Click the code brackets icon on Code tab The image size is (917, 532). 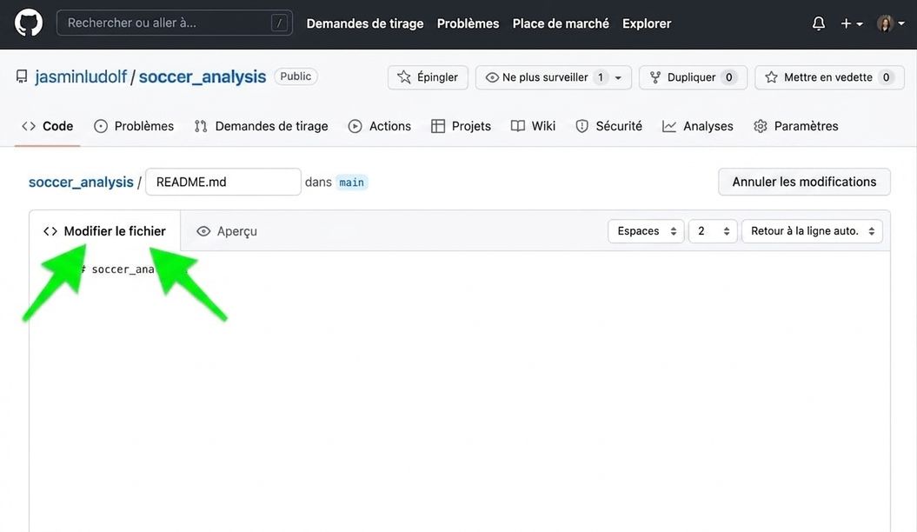pos(29,126)
